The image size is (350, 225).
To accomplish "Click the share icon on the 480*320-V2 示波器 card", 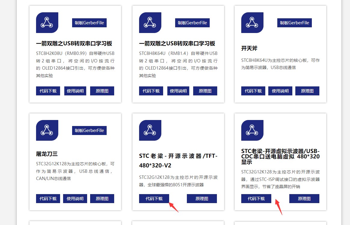I will [150, 130].
